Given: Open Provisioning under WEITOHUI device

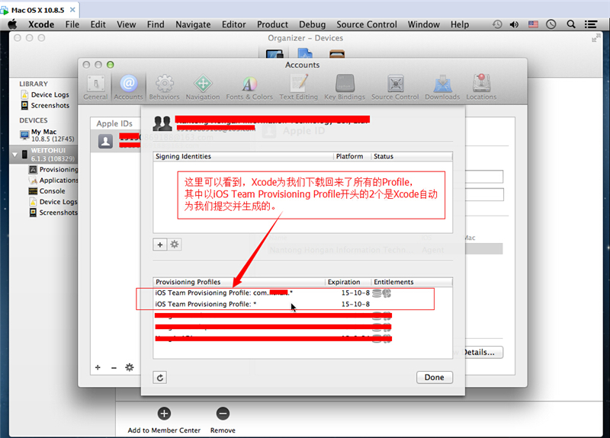Looking at the screenshot, I should pos(53,169).
